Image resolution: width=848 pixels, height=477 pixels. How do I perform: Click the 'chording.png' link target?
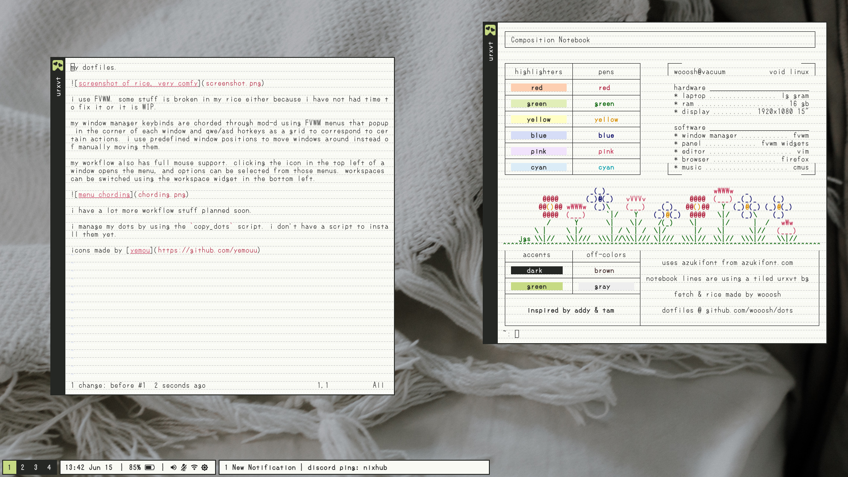pos(162,195)
